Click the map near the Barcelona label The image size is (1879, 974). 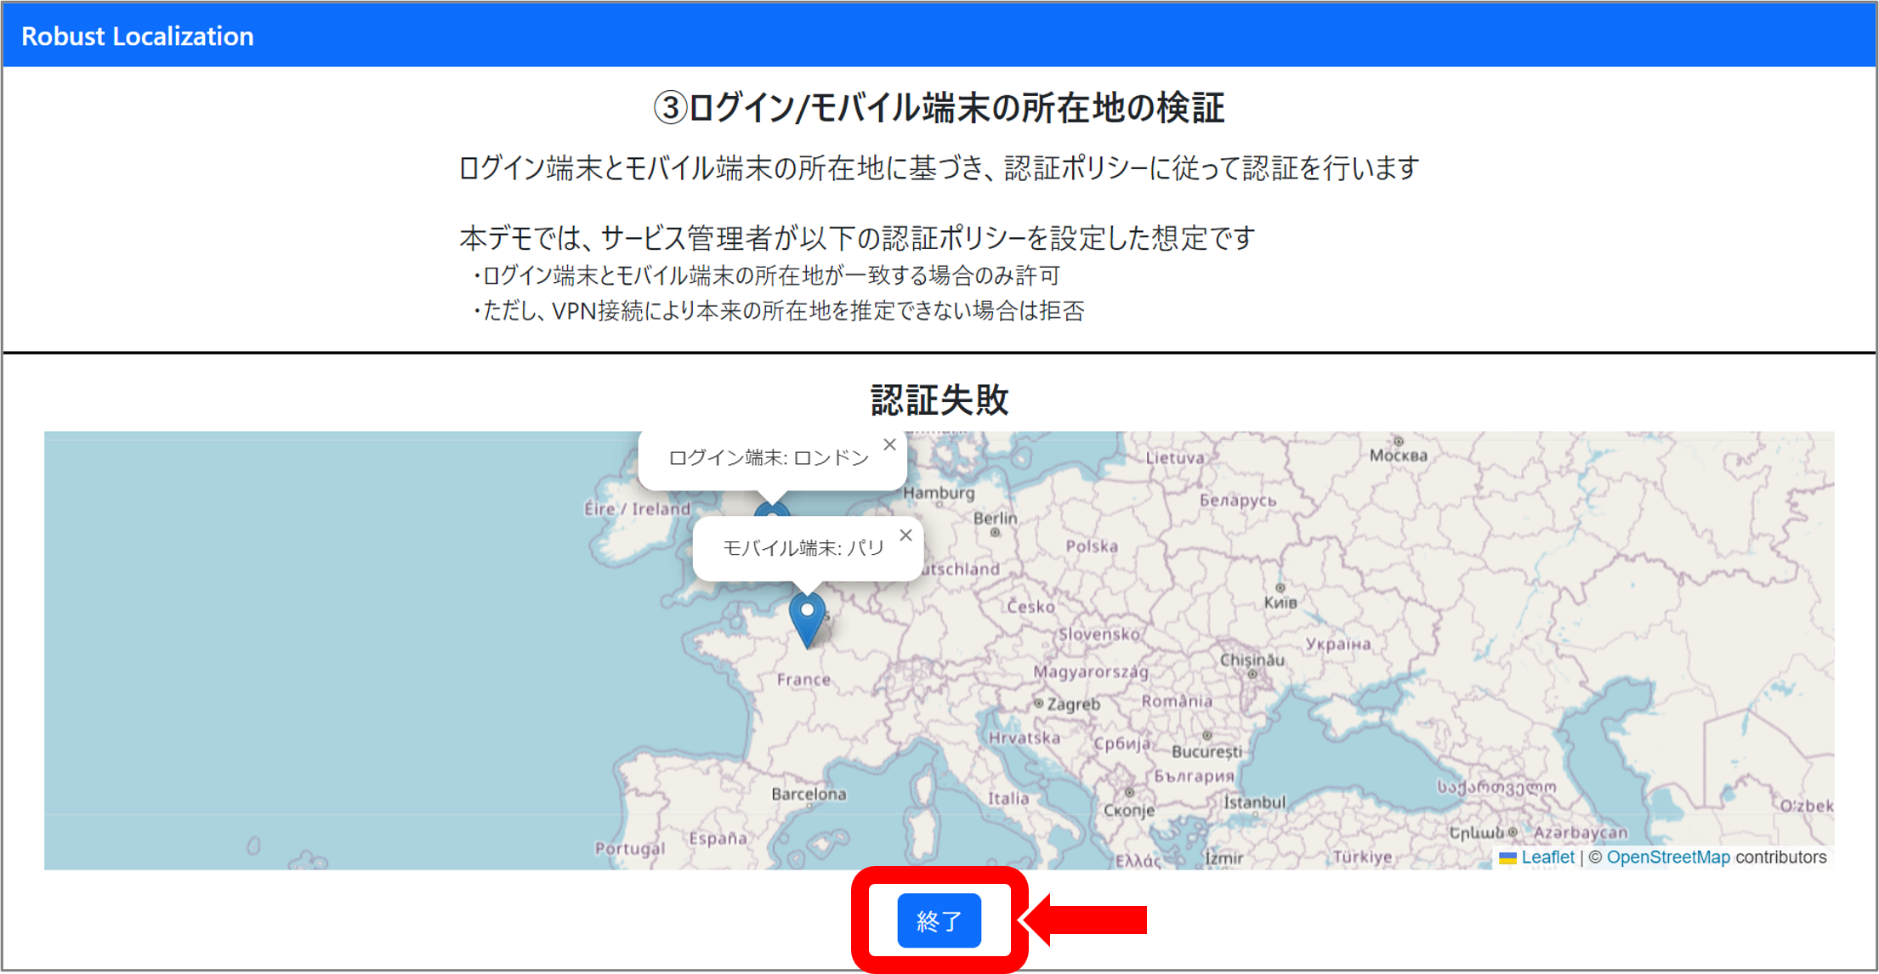(808, 792)
